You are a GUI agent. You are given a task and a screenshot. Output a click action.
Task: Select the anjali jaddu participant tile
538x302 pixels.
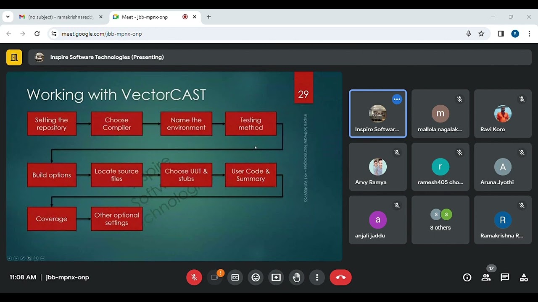[378, 220]
